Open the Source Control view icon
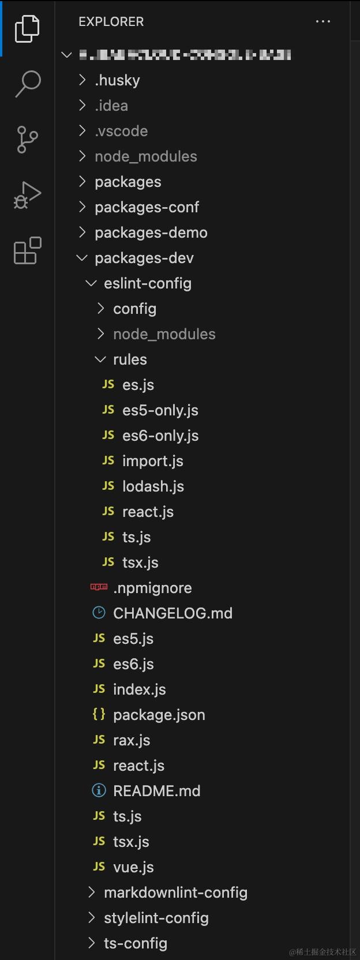Image resolution: width=360 pixels, height=960 pixels. tap(27, 139)
